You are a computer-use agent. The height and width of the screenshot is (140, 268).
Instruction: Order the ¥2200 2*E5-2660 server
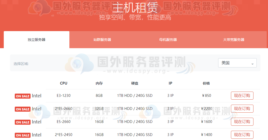[242, 109]
